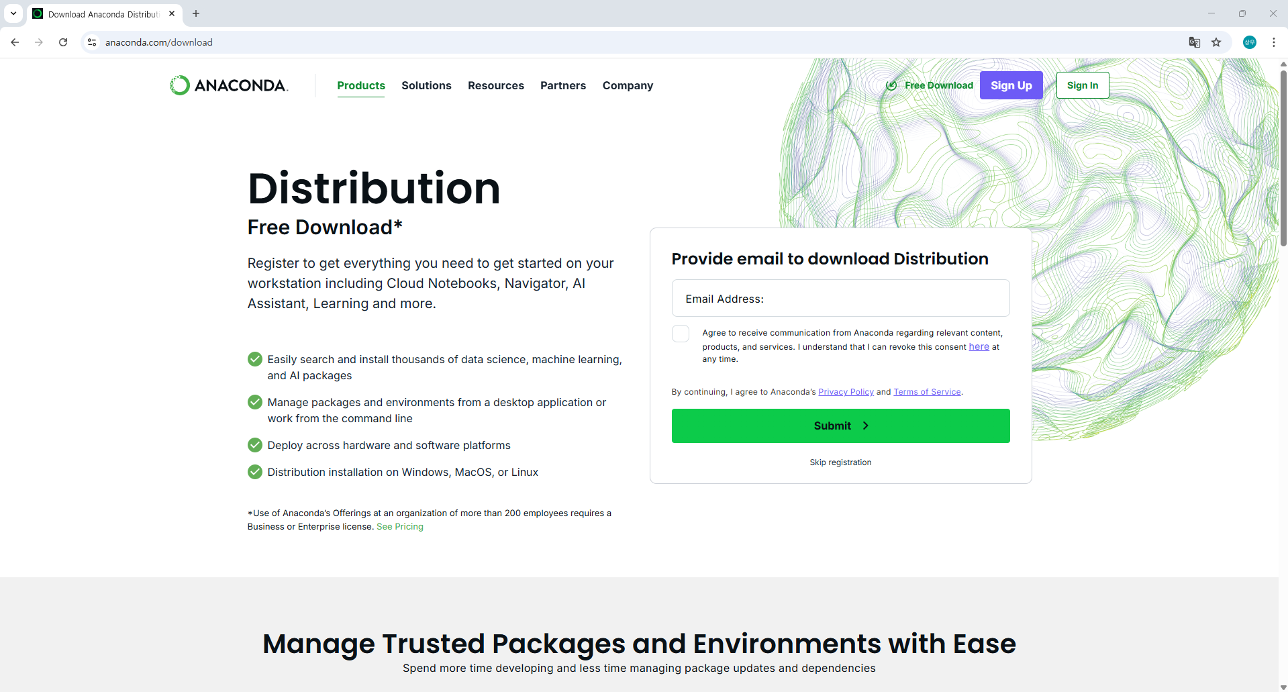
Task: Reload the current page
Action: pos(63,42)
